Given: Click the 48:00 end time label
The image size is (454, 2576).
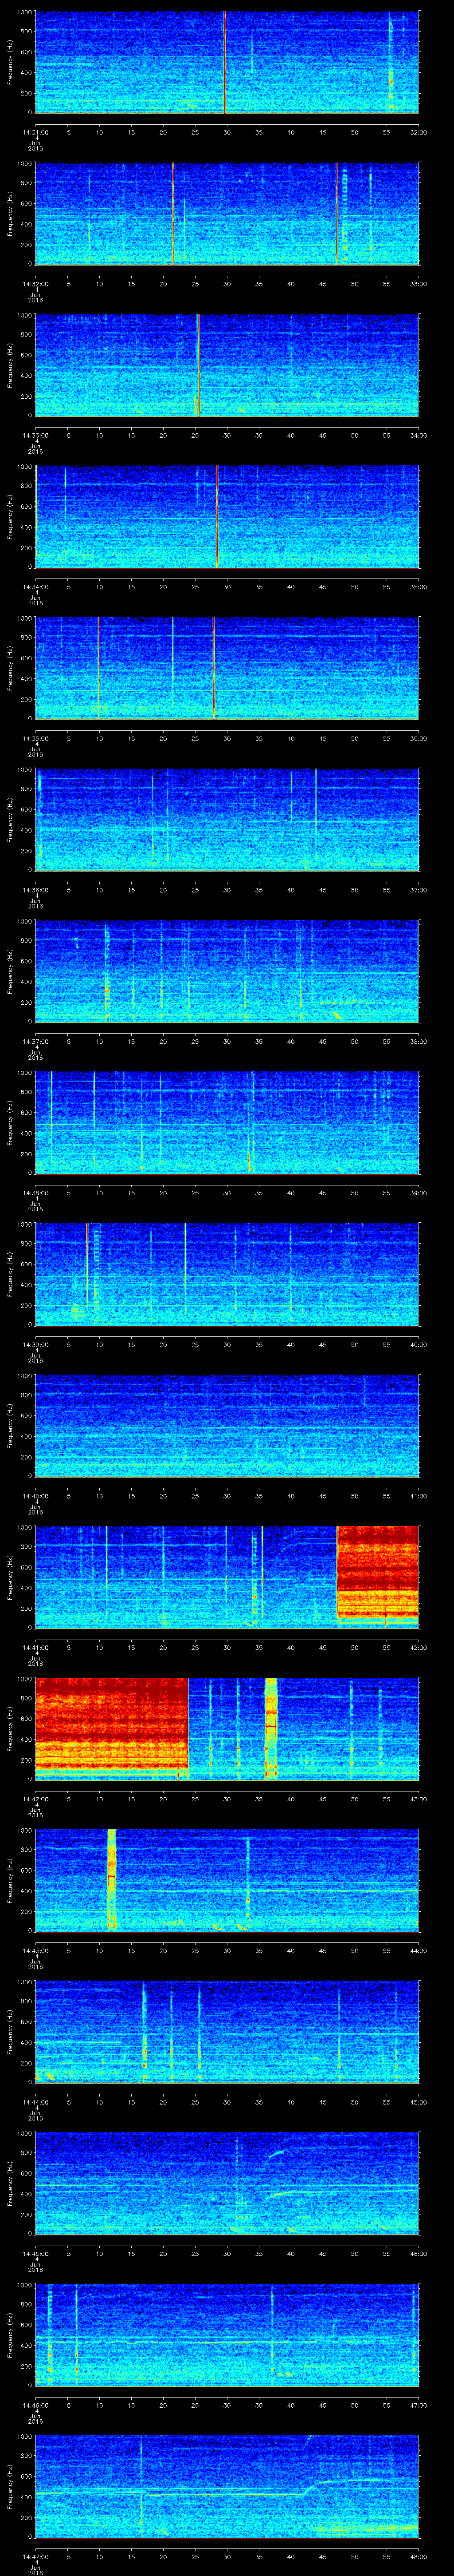Looking at the screenshot, I should coord(418,2556).
